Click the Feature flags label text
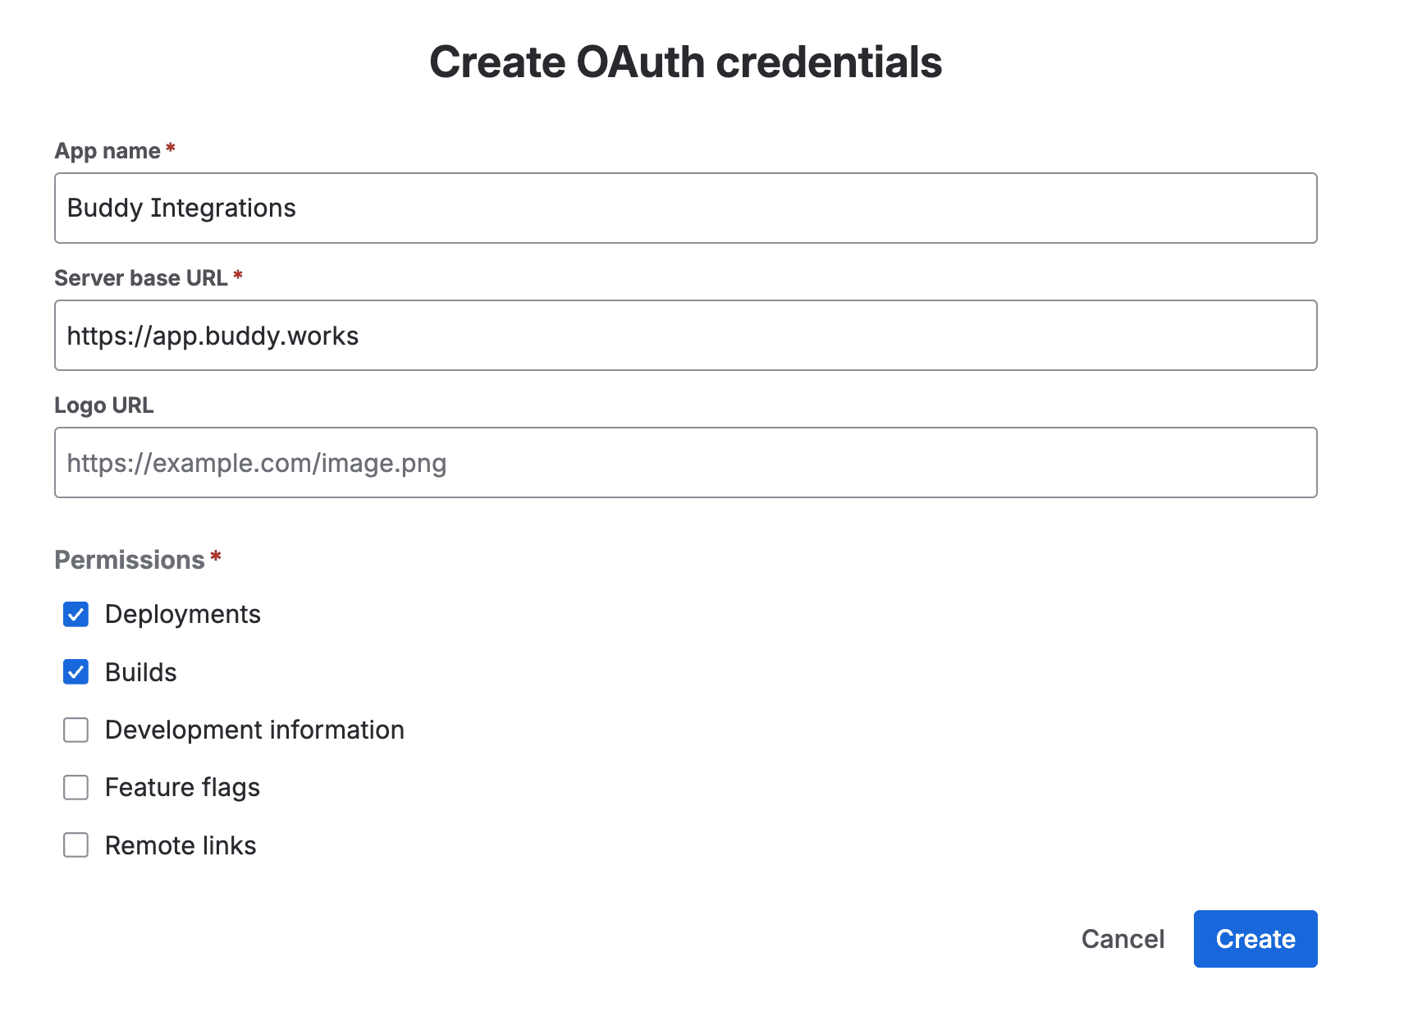Screen dimensions: 1413x1021 (181, 787)
